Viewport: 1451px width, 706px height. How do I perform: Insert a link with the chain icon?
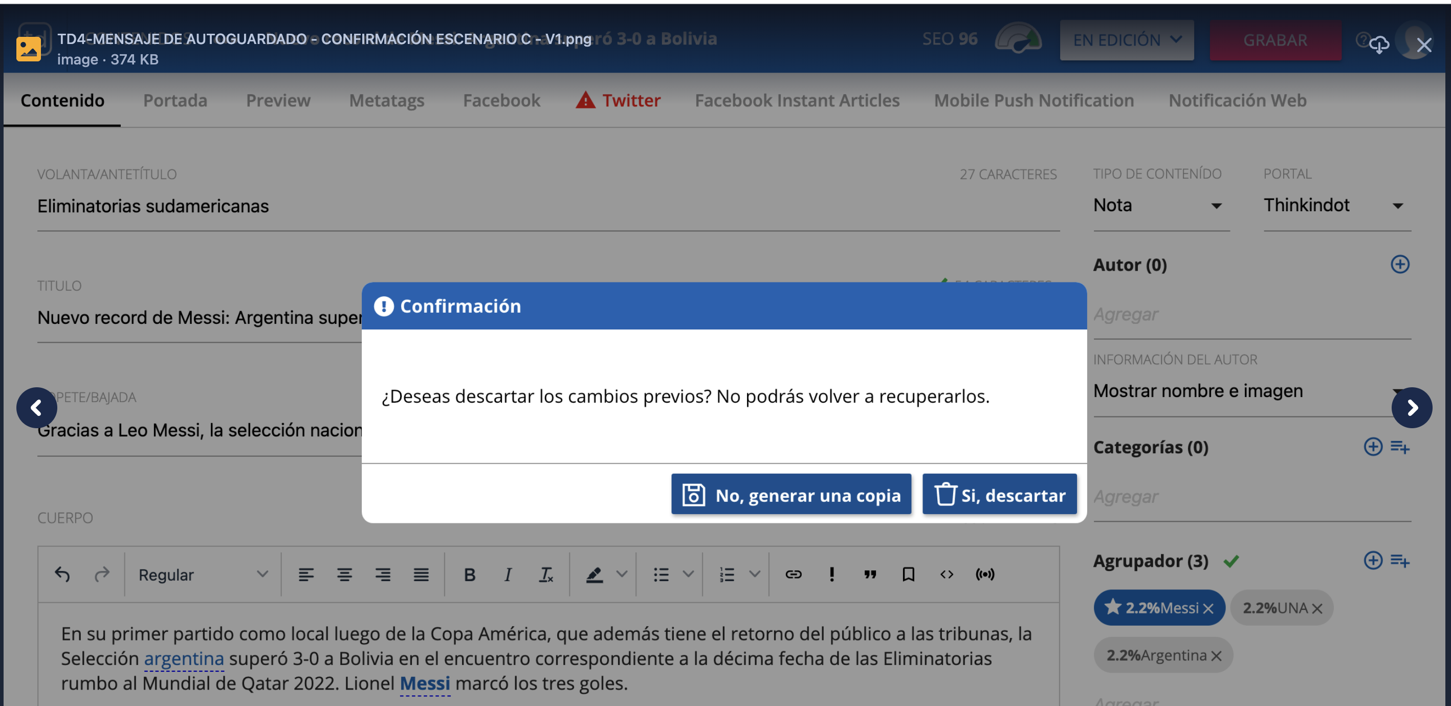click(x=793, y=574)
